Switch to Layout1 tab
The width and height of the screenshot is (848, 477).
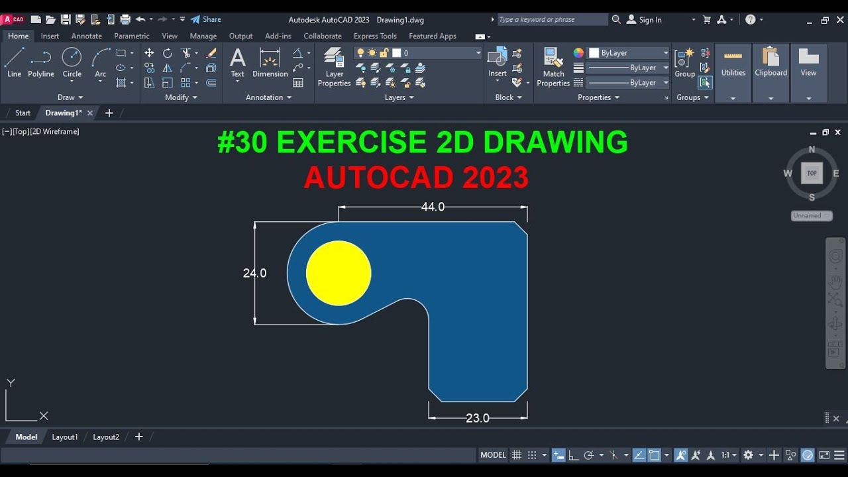(x=65, y=437)
